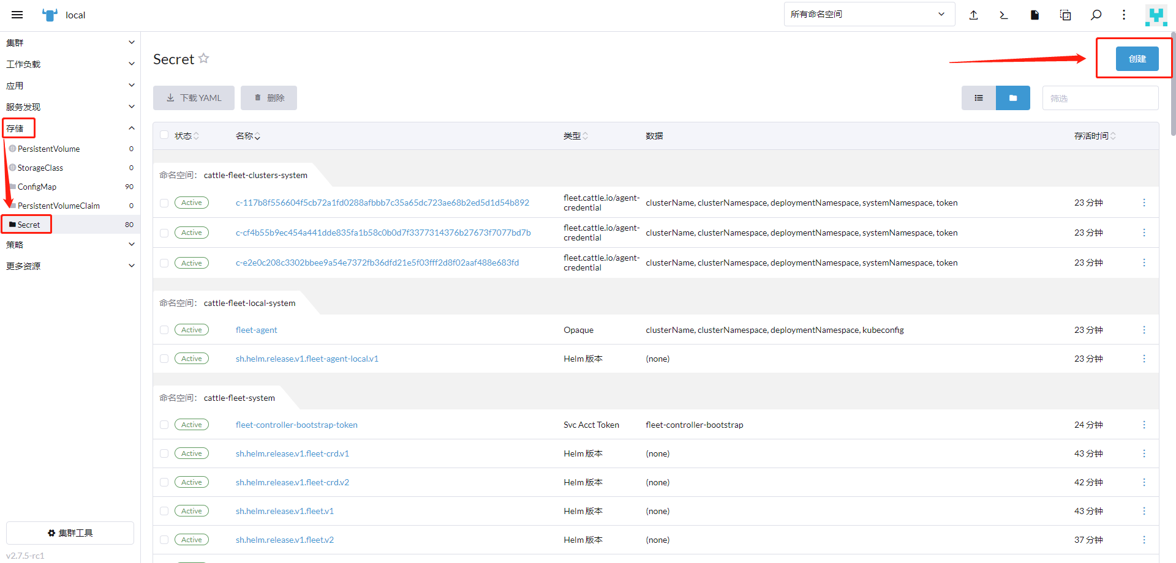
Task: Download the kubeconfig file icon
Action: (x=1035, y=15)
